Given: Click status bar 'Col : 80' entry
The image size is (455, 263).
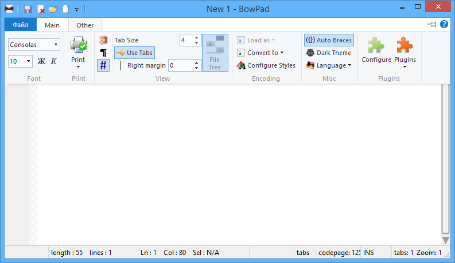Looking at the screenshot, I should coord(174,253).
